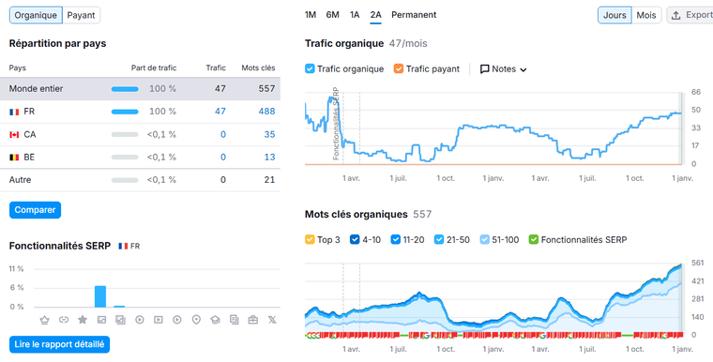
Task: Toggle the 11-20 positions checkbox
Action: 396,240
